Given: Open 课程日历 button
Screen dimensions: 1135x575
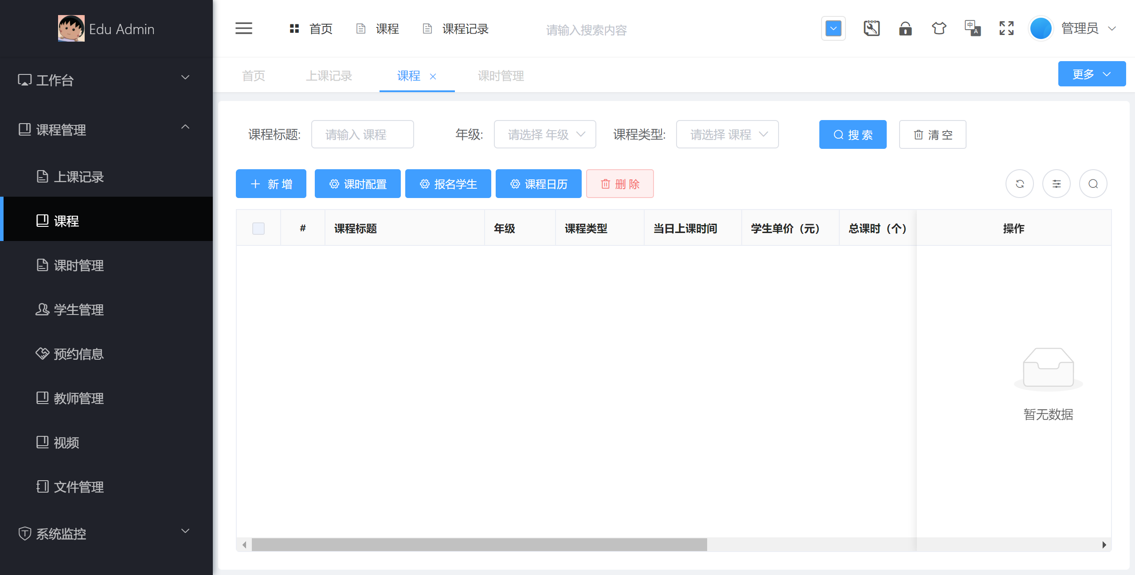Looking at the screenshot, I should pos(539,183).
